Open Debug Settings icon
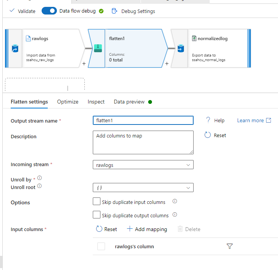The height and width of the screenshot is (270, 278). pyautogui.click(x=114, y=11)
